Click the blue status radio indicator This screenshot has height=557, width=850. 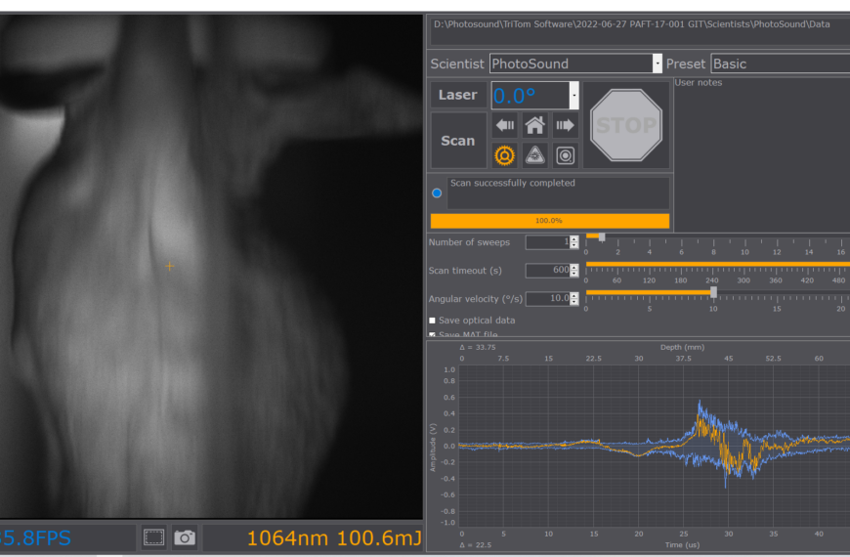[437, 193]
